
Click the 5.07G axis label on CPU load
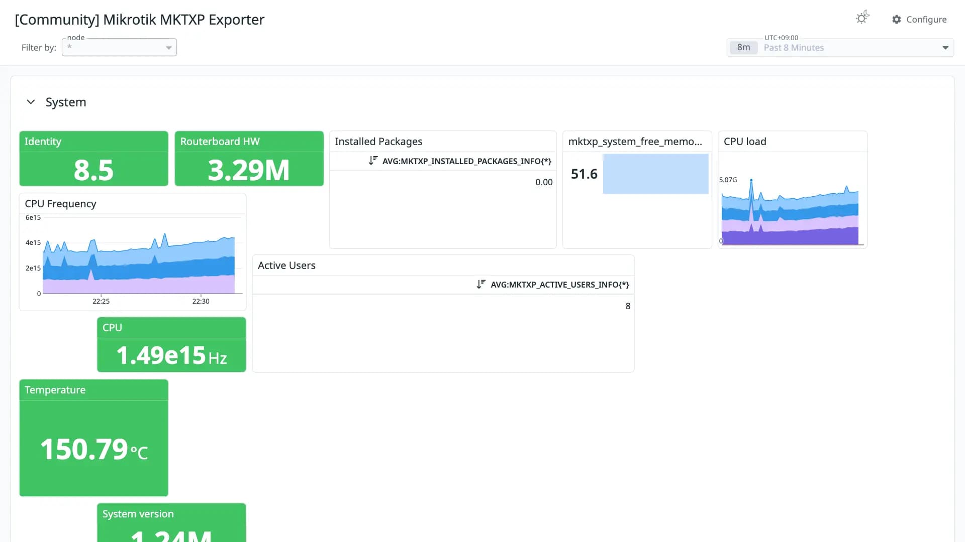tap(728, 180)
